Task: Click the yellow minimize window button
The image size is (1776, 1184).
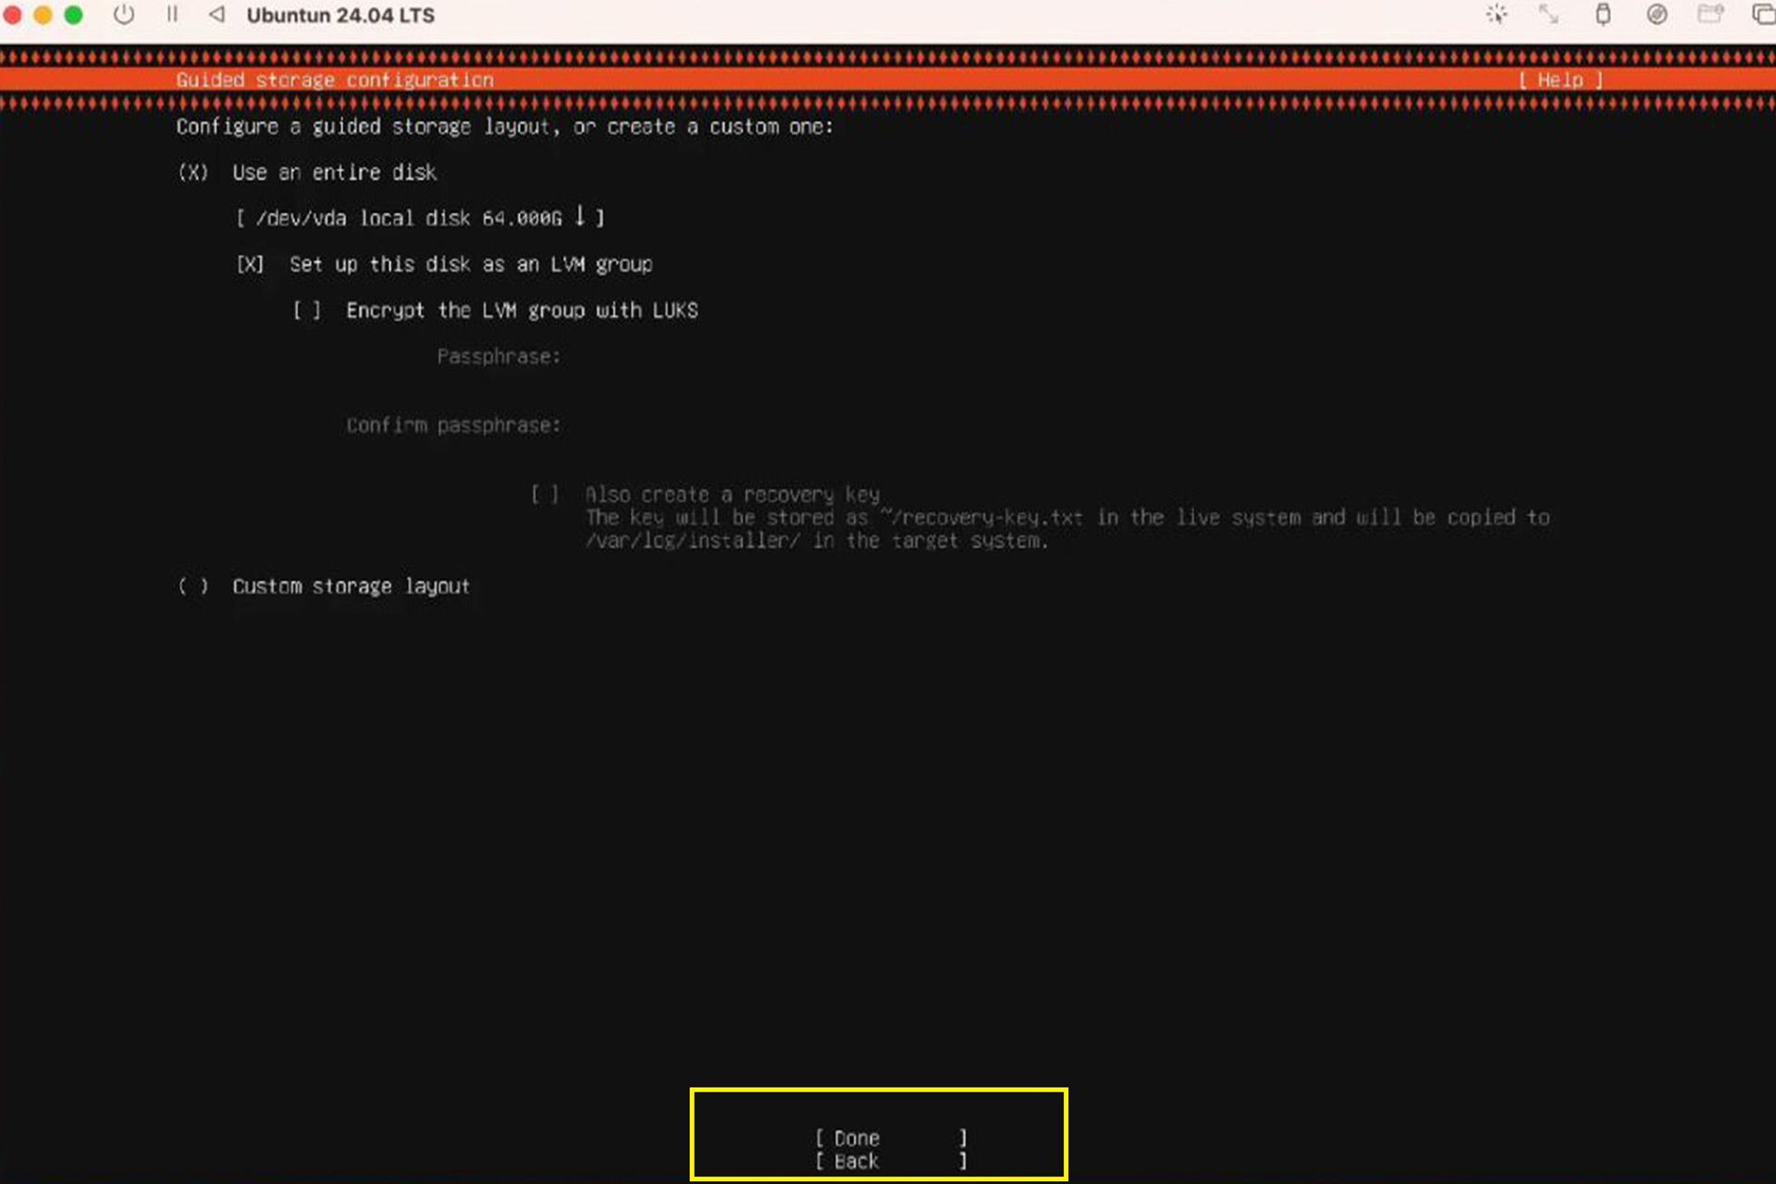Action: (43, 15)
